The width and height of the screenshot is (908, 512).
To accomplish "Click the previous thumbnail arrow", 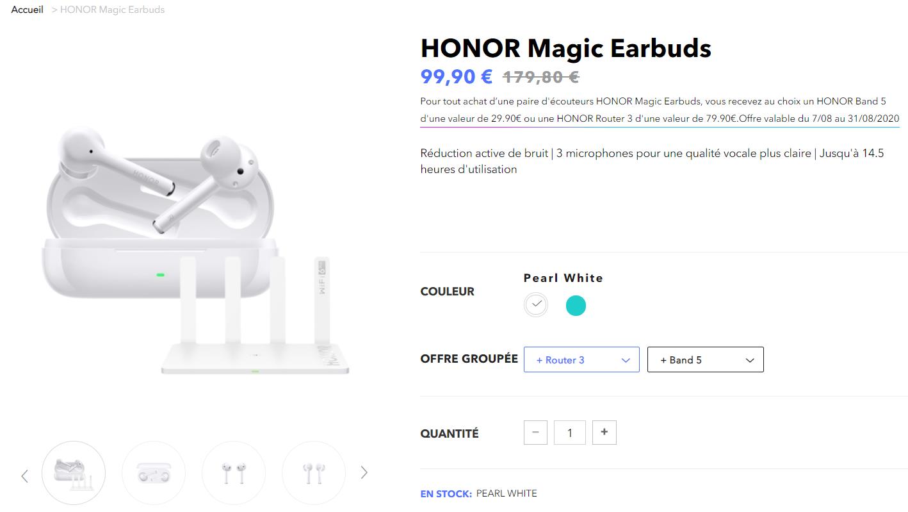I will pyautogui.click(x=25, y=475).
